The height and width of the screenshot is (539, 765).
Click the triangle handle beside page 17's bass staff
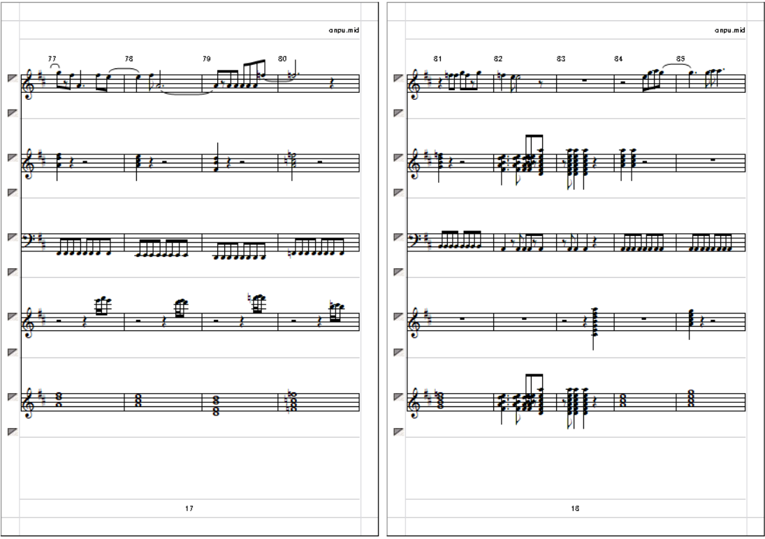coord(13,237)
